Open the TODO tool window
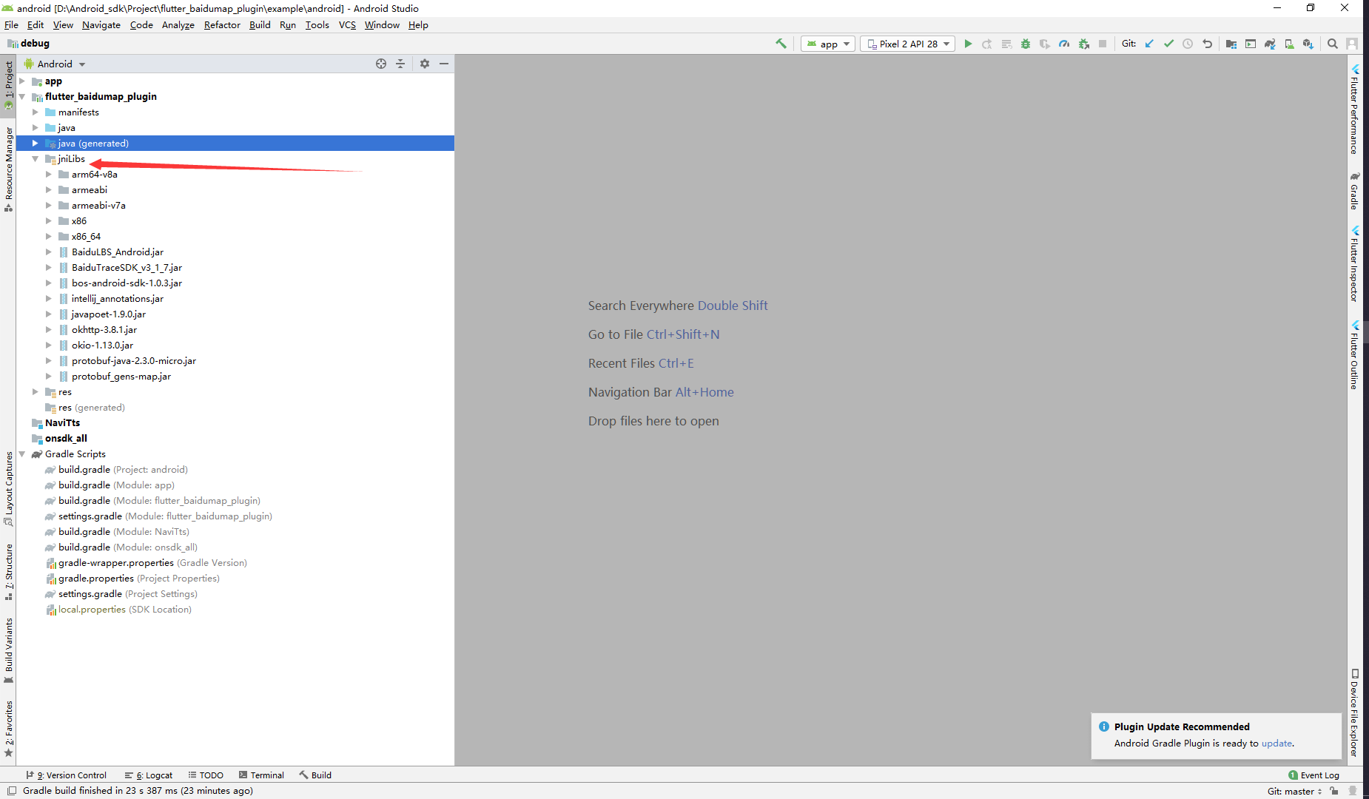This screenshot has height=799, width=1369. (206, 775)
